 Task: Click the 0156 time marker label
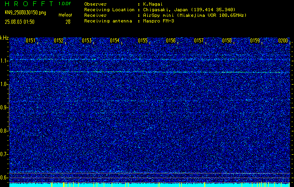click(x=171, y=41)
